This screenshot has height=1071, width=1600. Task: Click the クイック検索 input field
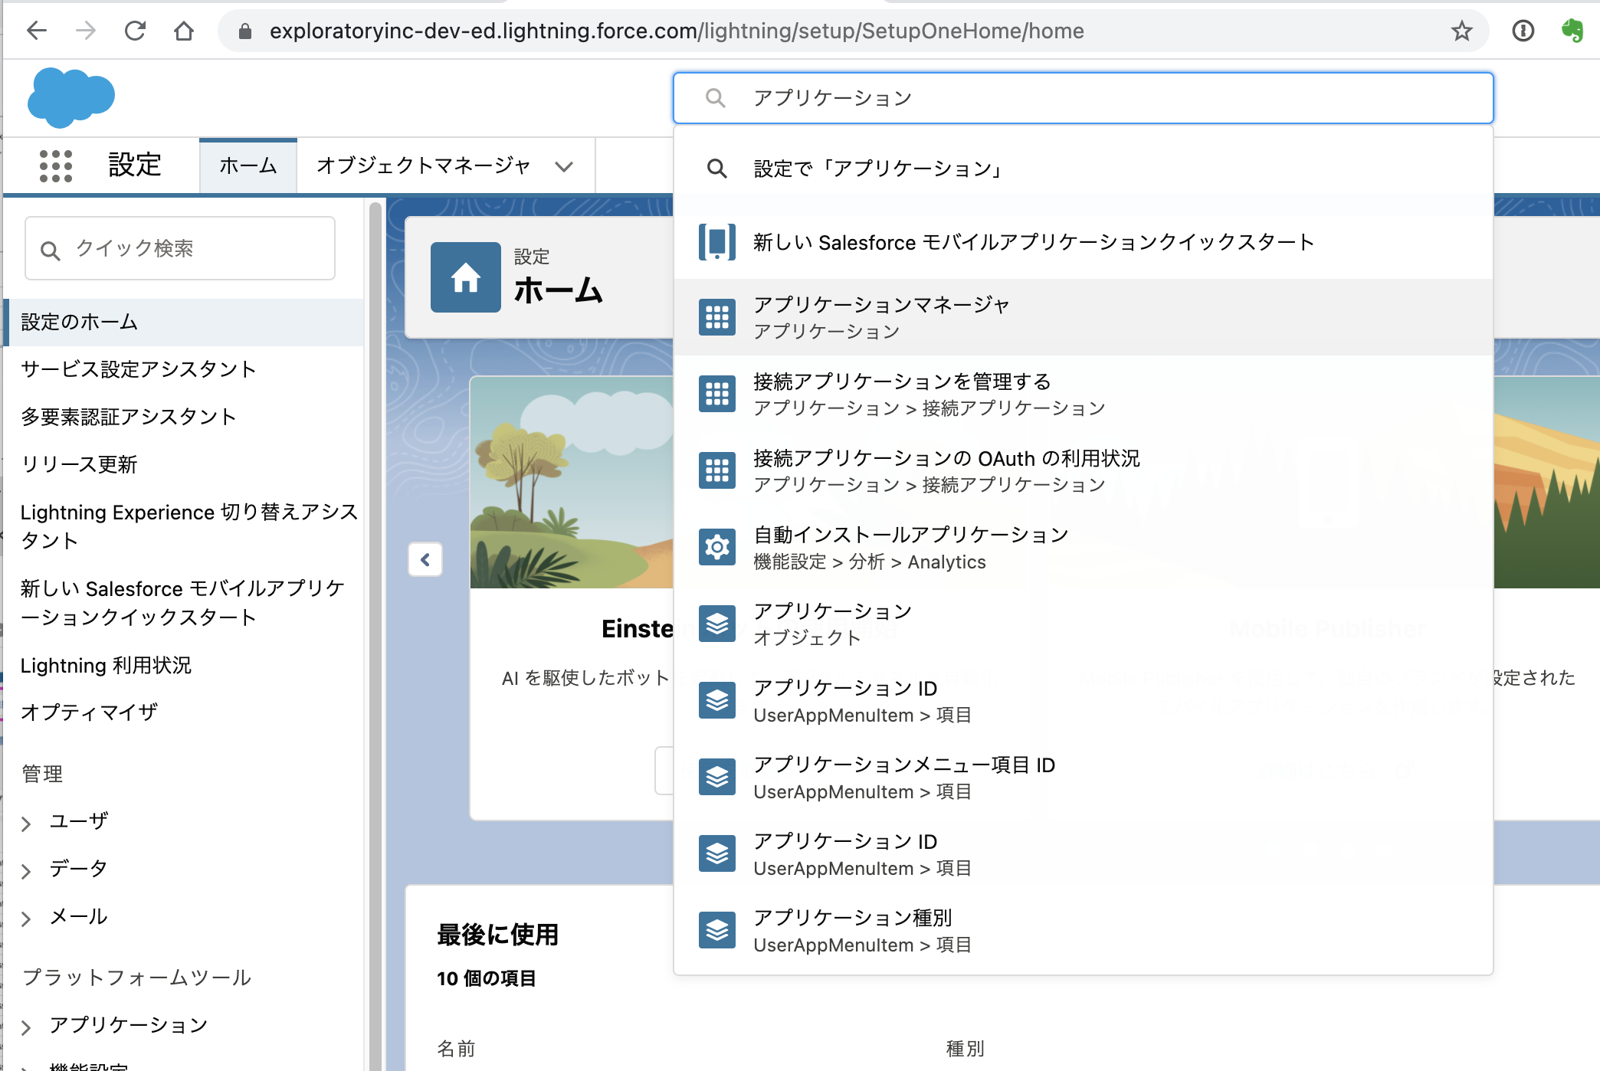[180, 248]
